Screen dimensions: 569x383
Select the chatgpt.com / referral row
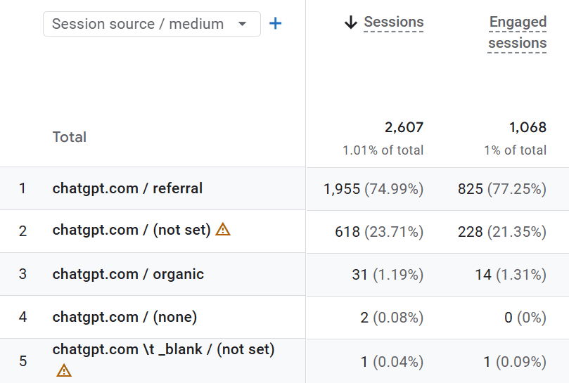(x=127, y=188)
